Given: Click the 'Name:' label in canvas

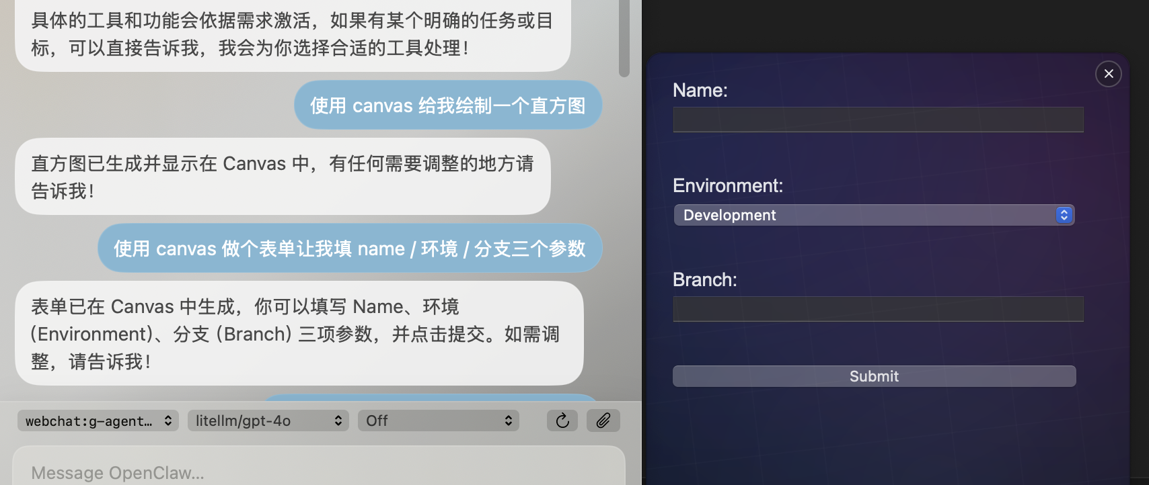Looking at the screenshot, I should (x=700, y=90).
